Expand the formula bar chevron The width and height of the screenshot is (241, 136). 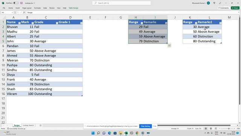point(239,12)
